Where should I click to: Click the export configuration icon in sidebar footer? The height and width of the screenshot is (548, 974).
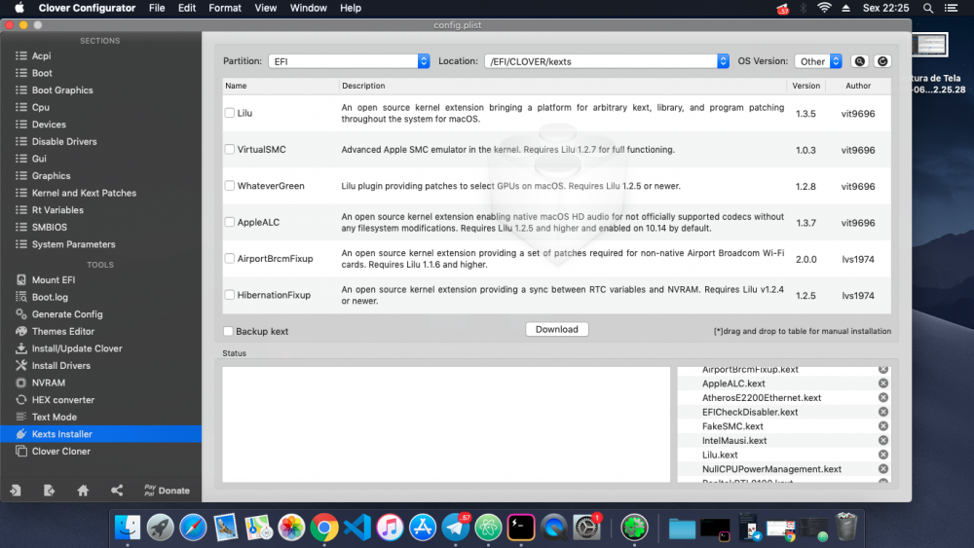pos(49,491)
